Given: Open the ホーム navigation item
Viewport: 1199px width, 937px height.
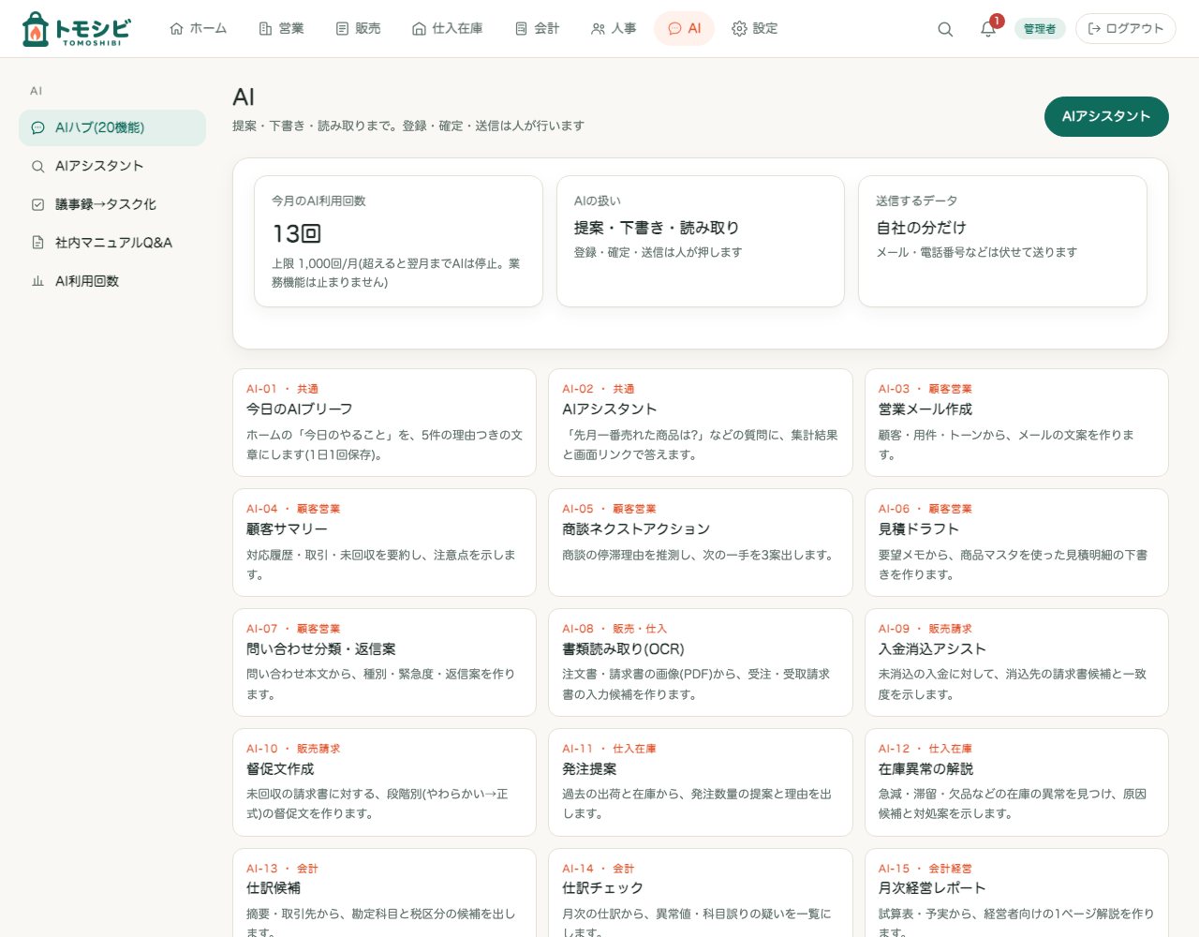Looking at the screenshot, I should (198, 29).
